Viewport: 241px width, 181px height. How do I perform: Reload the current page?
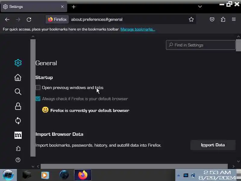click(29, 20)
